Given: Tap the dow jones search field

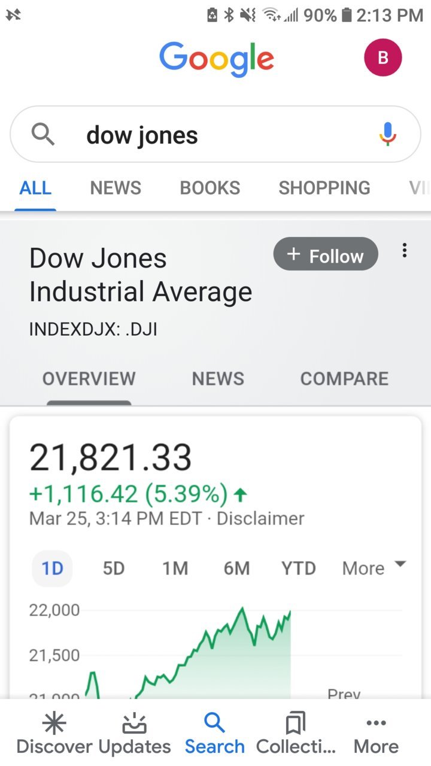Looking at the screenshot, I should [215, 134].
